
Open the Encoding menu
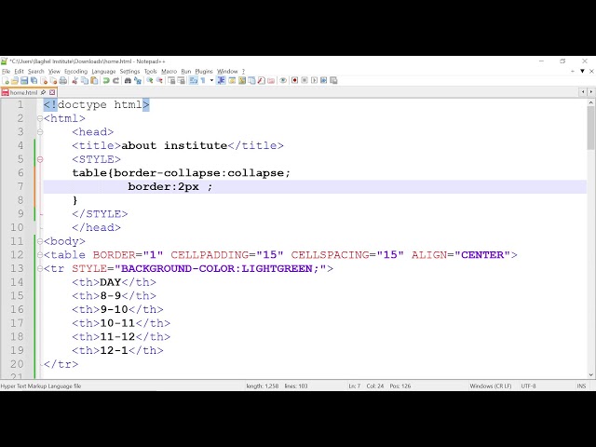(x=75, y=71)
